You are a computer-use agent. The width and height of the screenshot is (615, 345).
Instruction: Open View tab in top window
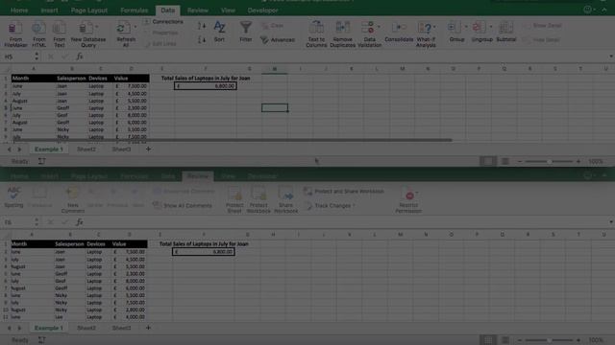point(228,11)
